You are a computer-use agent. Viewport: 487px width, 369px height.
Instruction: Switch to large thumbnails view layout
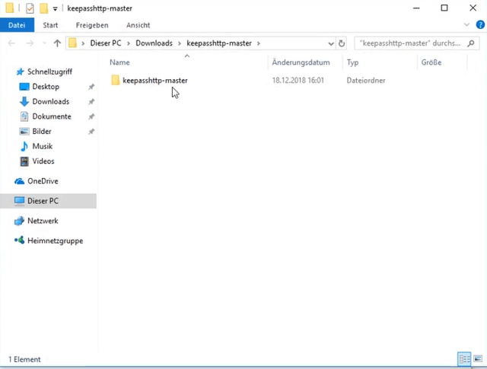(478, 359)
